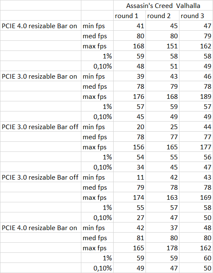
Task: Select the last PCIE 4.0 resizable Bar on cell
Action: click(41, 228)
